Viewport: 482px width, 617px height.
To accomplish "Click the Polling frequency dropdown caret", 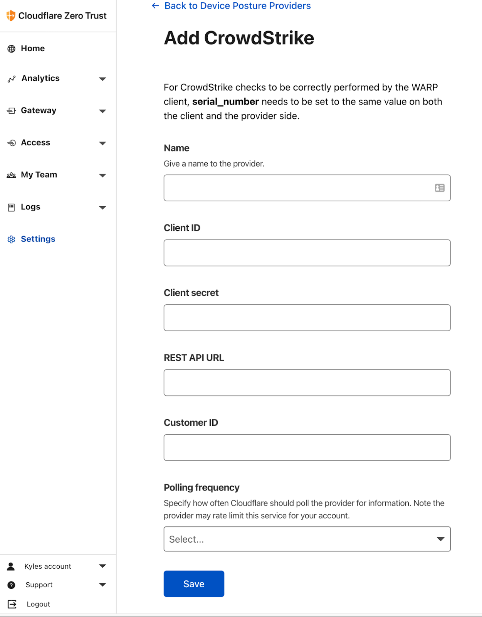I will pyautogui.click(x=441, y=539).
